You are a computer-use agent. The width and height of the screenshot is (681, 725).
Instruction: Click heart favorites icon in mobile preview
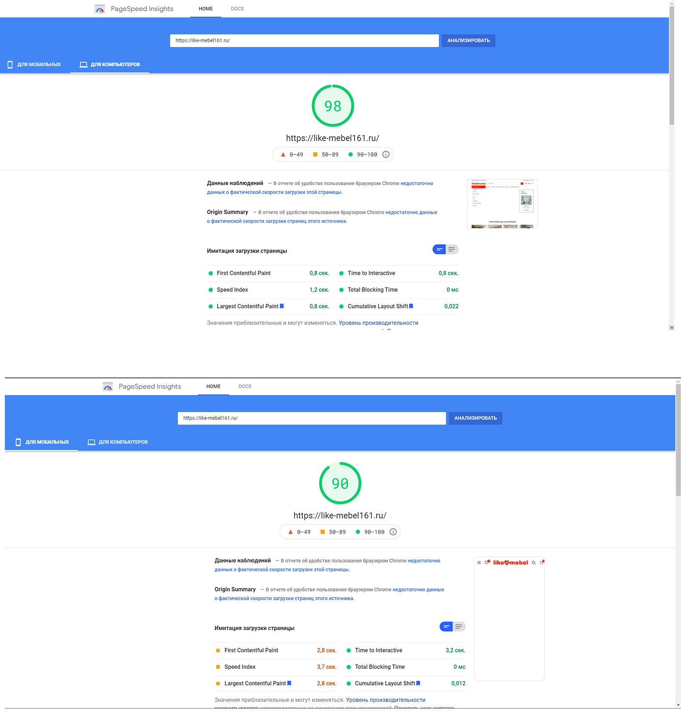pyautogui.click(x=488, y=562)
